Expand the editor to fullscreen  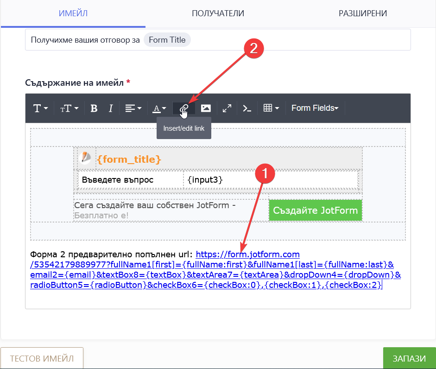pos(227,108)
